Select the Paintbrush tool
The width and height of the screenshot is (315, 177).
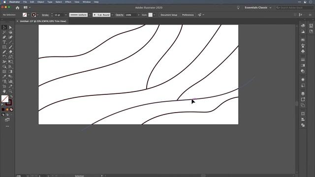click(x=10, y=47)
